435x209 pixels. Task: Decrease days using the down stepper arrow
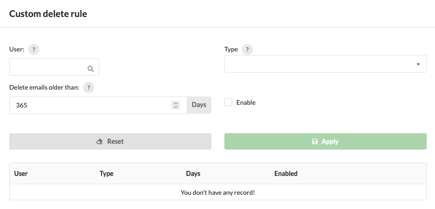(x=176, y=107)
